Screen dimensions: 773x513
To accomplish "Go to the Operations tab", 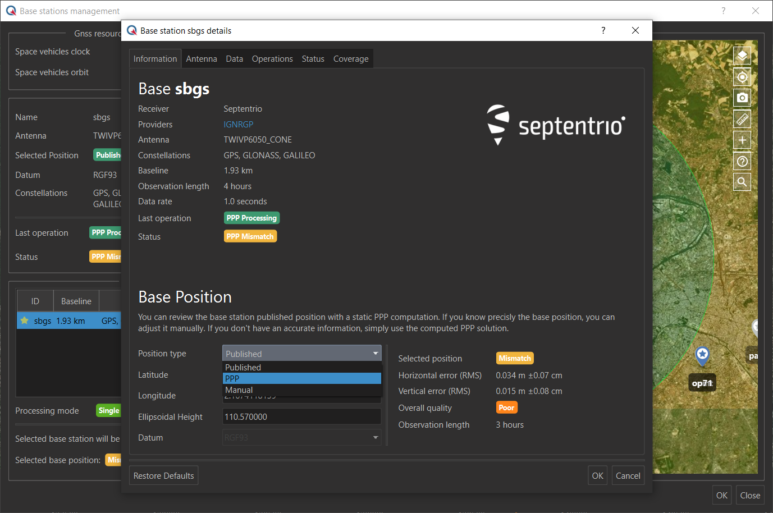I will tap(272, 59).
